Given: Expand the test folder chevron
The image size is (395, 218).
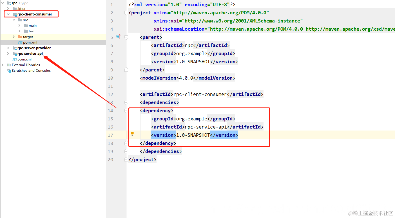Looking at the screenshot, I should 19,31.
